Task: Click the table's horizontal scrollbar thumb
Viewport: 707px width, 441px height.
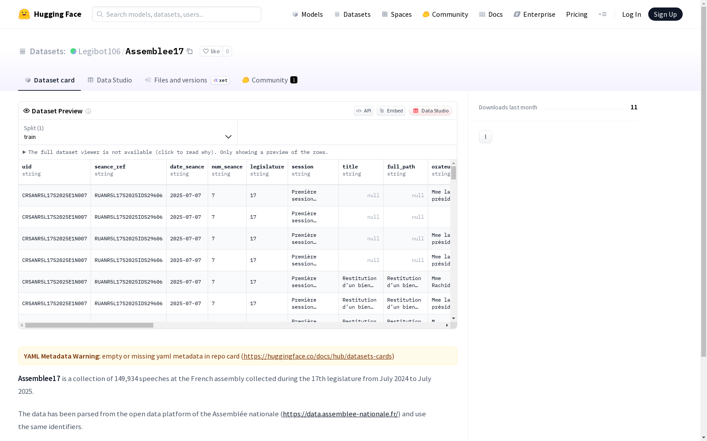Action: 89,325
